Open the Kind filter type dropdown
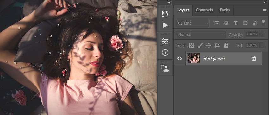The image size is (269, 115). tap(192, 23)
